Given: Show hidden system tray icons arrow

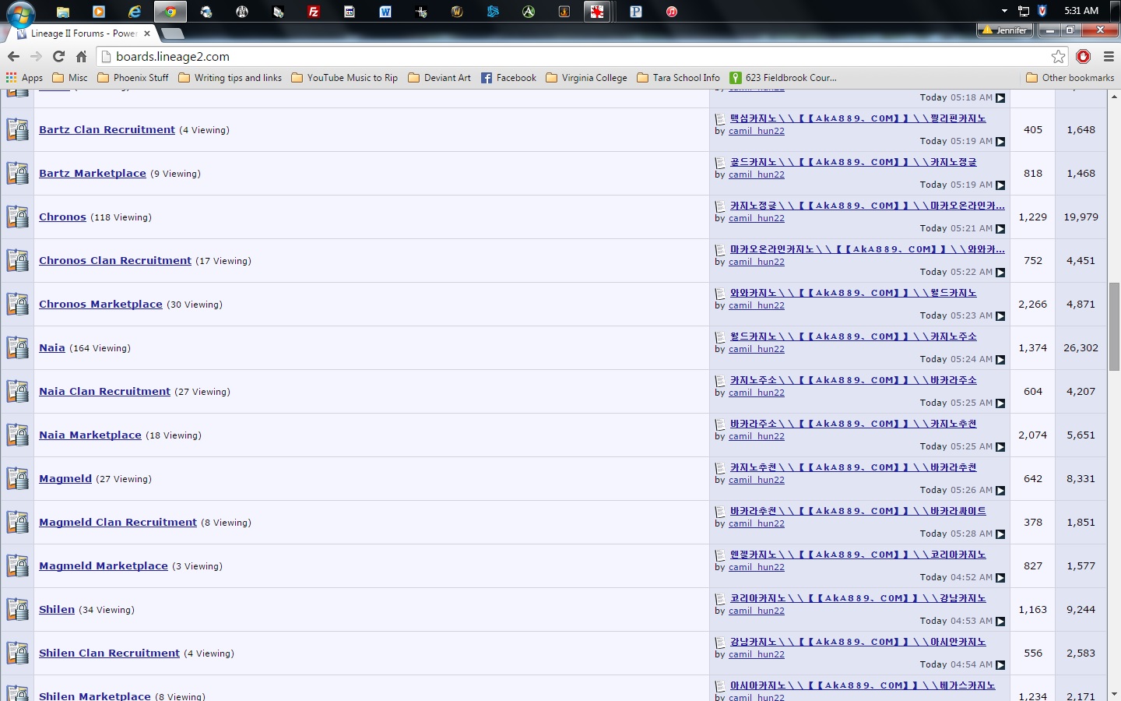Looking at the screenshot, I should (x=1004, y=11).
